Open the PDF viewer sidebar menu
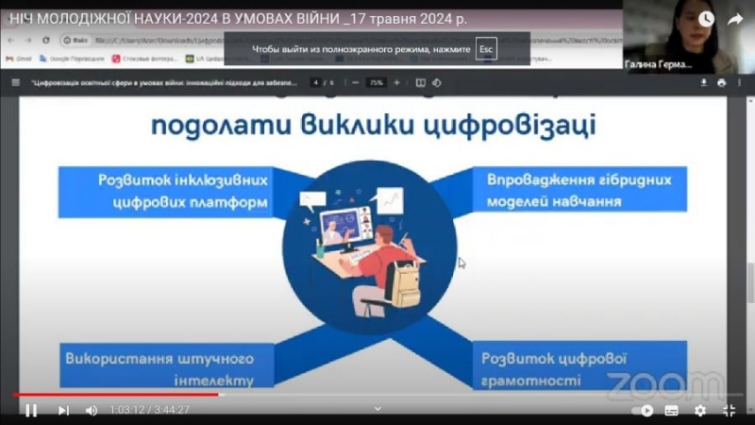Image resolution: width=755 pixels, height=425 pixels. coord(16,83)
